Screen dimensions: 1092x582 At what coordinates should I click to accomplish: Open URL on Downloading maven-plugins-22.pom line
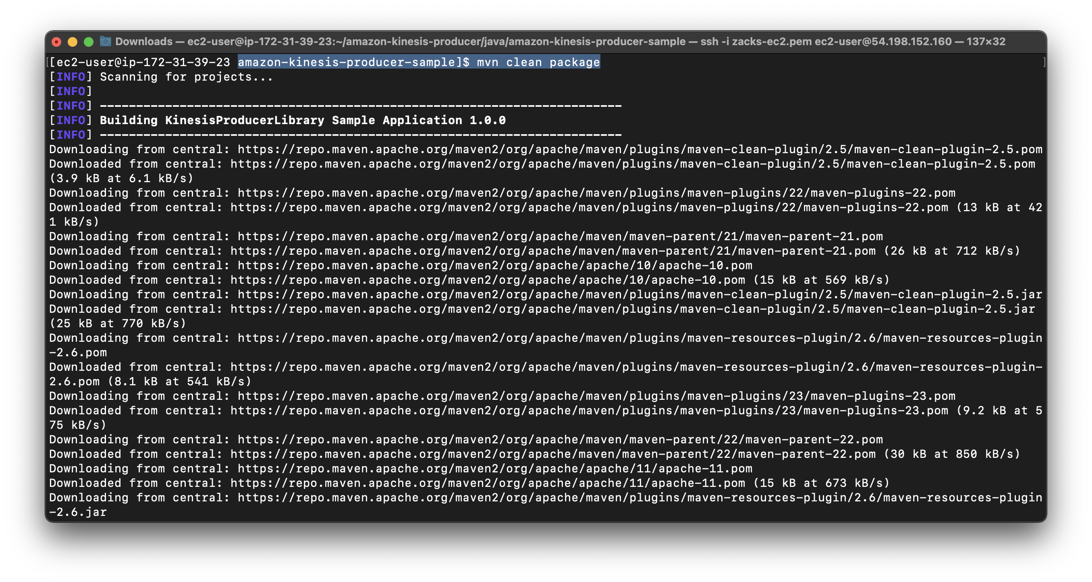(596, 193)
